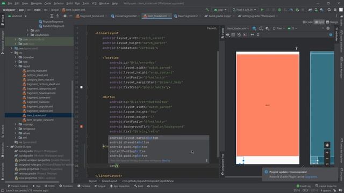This screenshot has width=344, height=193.
Task: Click the Clear Constraints icon
Action: tap(245, 35)
